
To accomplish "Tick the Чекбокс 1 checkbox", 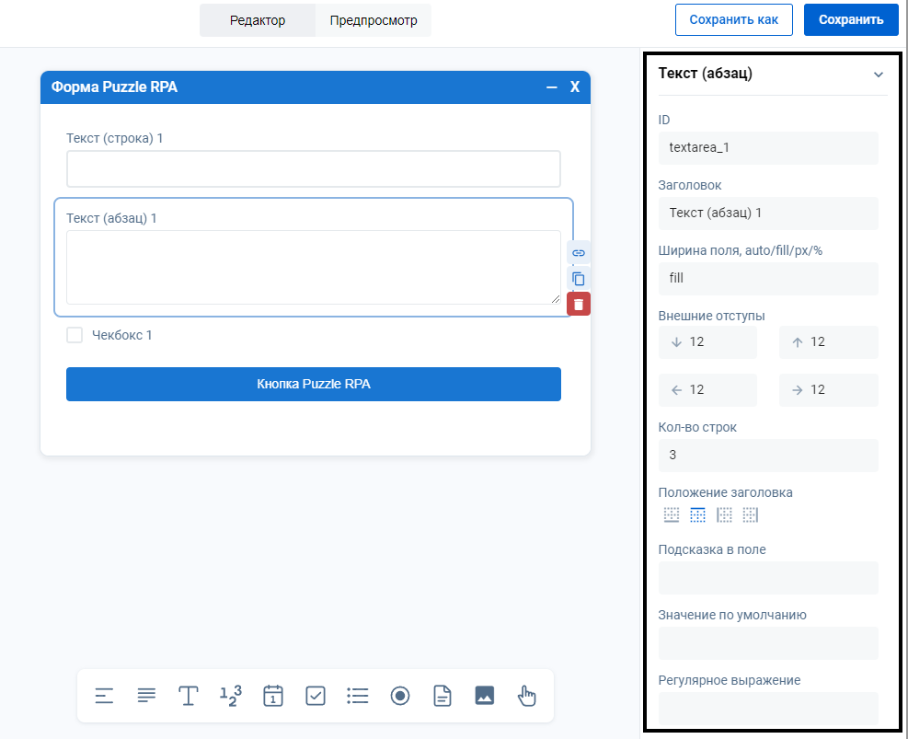I will coord(75,335).
